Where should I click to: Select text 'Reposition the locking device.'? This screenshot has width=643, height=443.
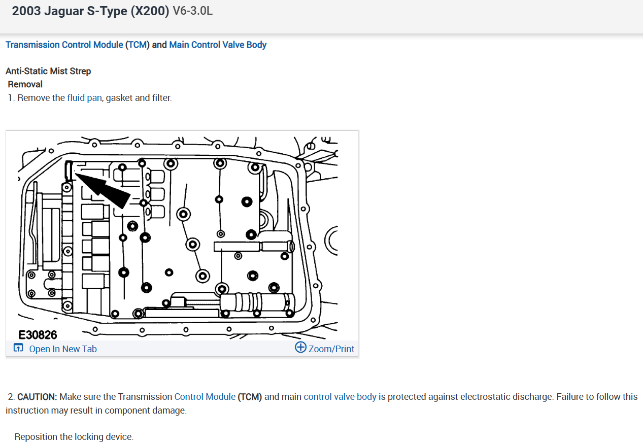click(74, 436)
